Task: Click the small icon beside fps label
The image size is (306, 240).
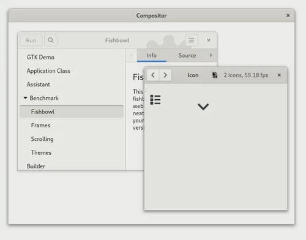Action: pos(215,75)
